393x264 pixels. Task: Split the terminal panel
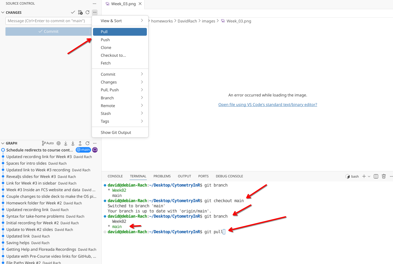376,176
